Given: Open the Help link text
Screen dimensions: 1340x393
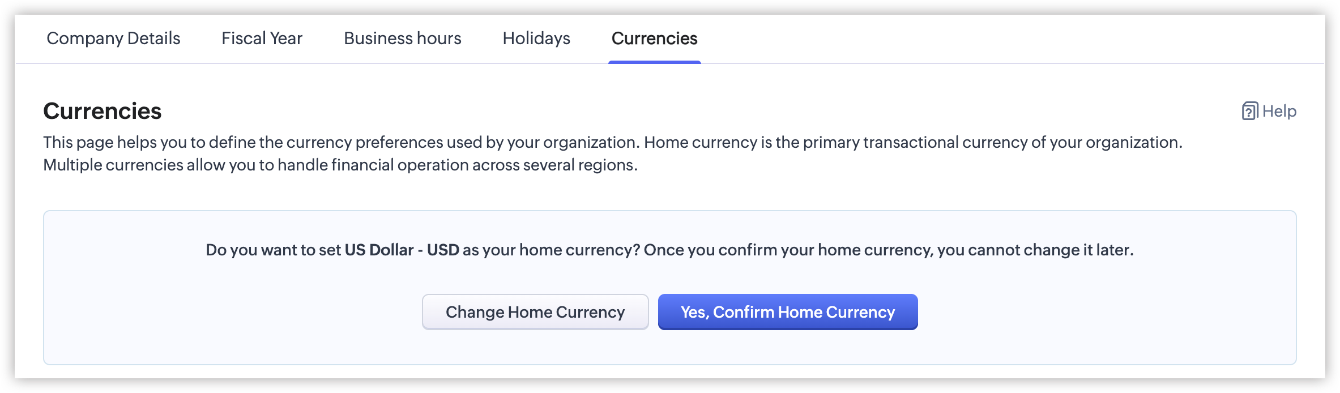Looking at the screenshot, I should coord(1279,111).
